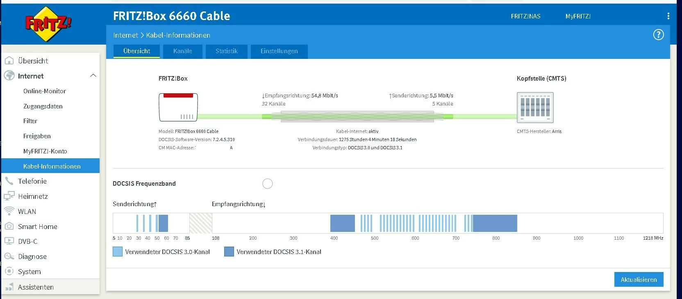Click the Heimnetz network icon
This screenshot has width=682, height=299.
tap(9, 196)
